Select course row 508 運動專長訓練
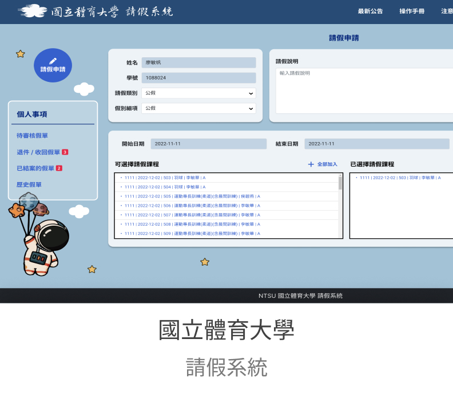This screenshot has height=394, width=453. [x=227, y=224]
